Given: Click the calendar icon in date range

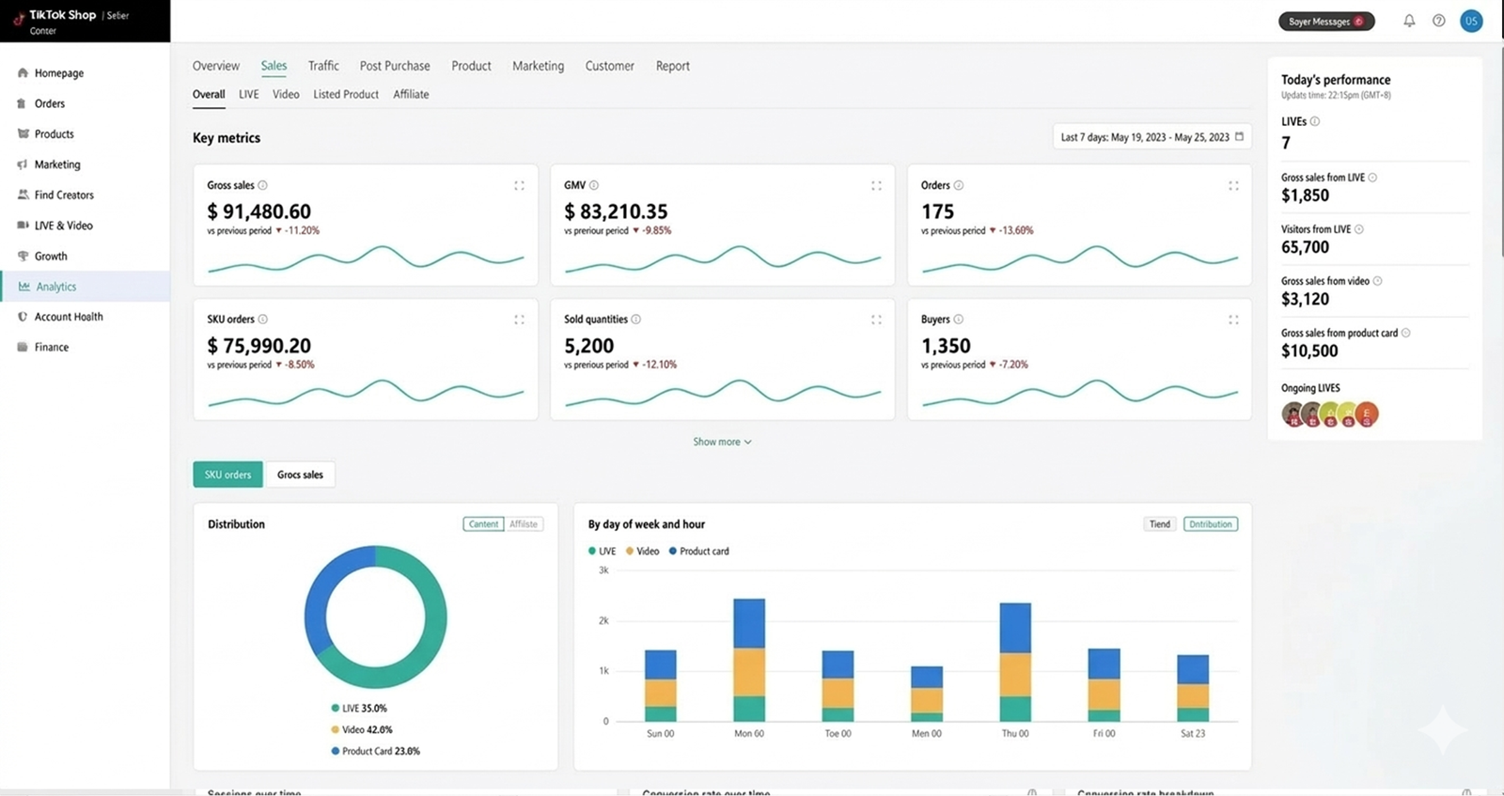Looking at the screenshot, I should 1239,137.
